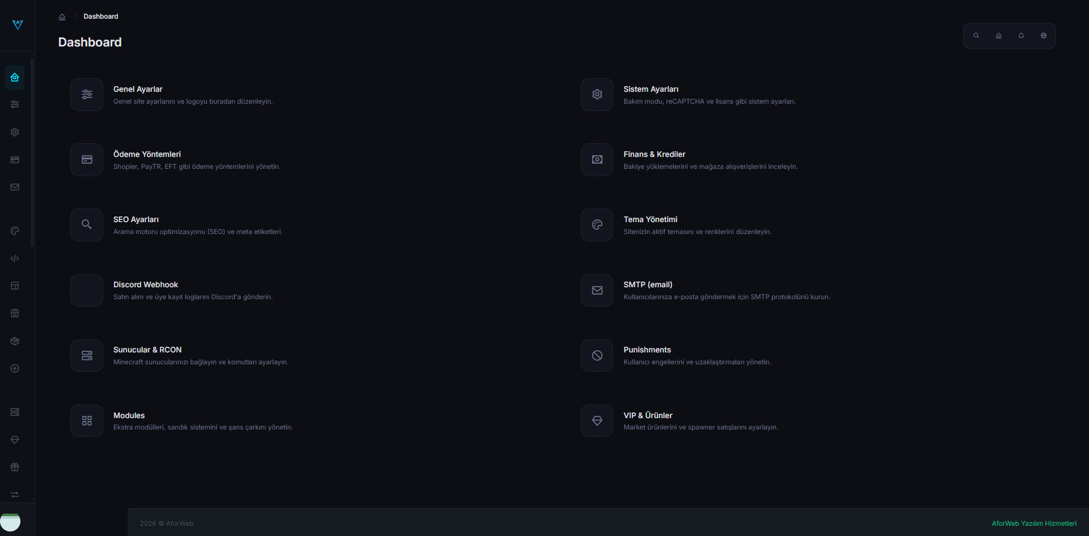
Task: Click the profile avatar at the bottom left
Action: 11,521
